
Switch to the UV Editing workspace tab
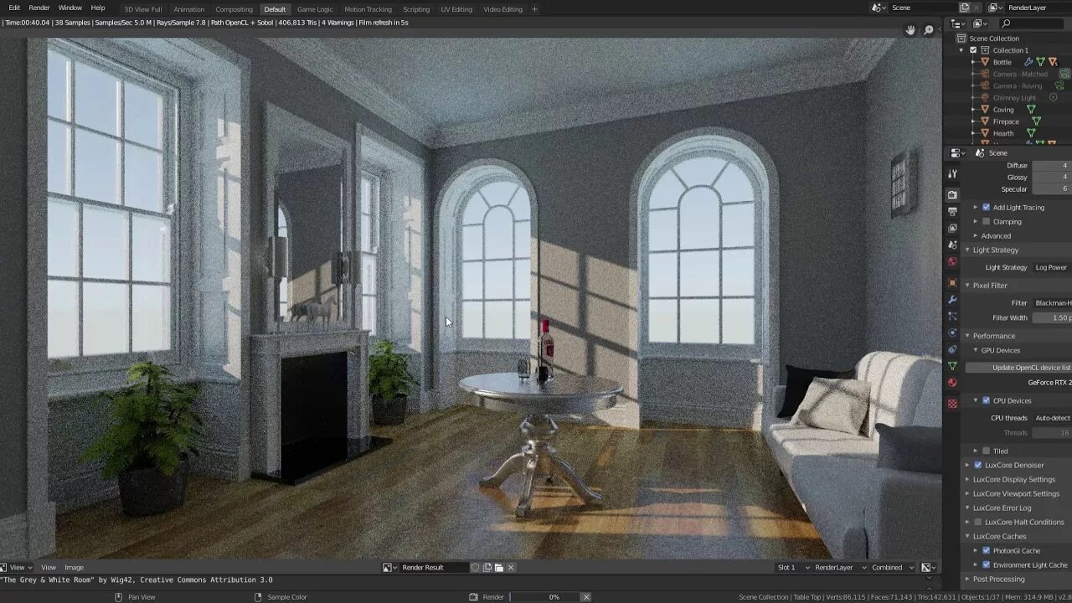click(x=456, y=9)
